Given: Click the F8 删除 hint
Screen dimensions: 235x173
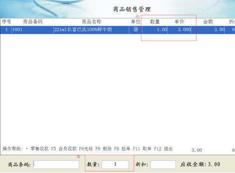Looking at the screenshot, I should point(104,149).
